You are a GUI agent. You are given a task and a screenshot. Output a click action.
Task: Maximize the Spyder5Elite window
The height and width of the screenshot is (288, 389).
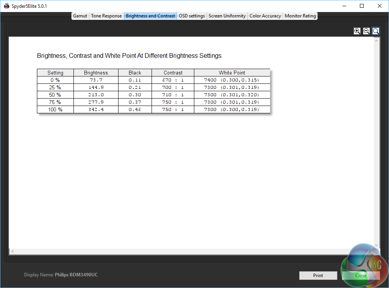[x=362, y=6]
